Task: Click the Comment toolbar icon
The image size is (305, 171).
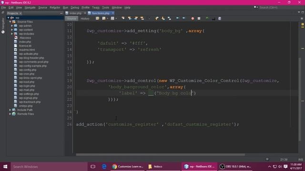Action: (213, 19)
